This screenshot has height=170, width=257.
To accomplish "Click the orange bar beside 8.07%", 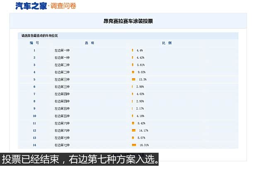I will click(x=133, y=138).
